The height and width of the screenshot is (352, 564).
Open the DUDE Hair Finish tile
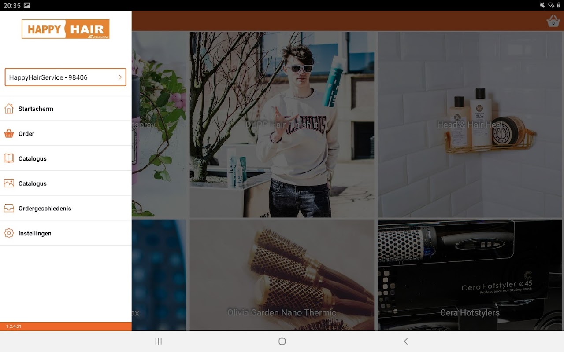point(282,125)
